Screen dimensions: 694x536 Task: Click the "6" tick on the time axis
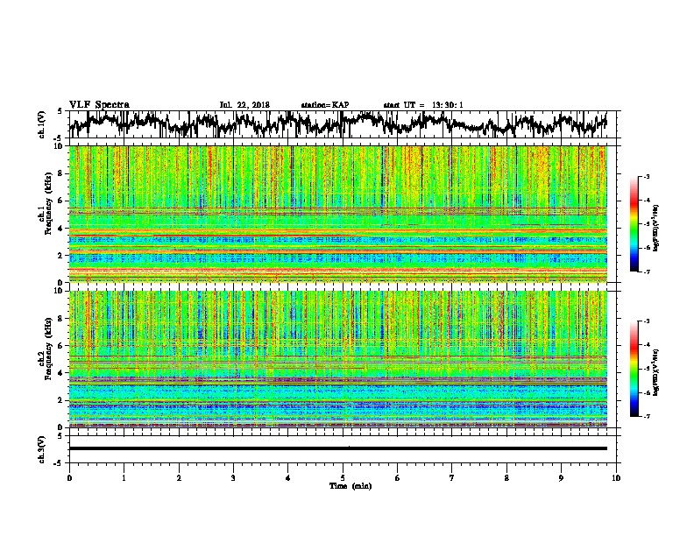point(398,478)
